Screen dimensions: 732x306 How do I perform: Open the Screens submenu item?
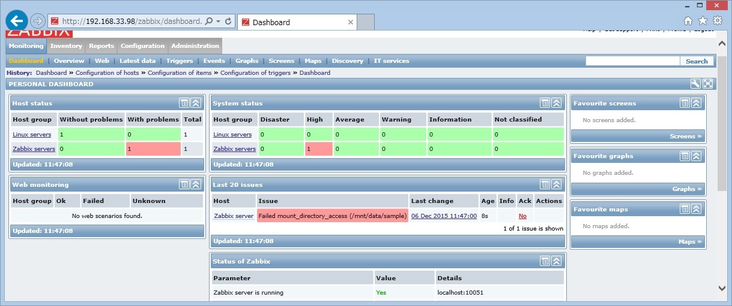pyautogui.click(x=282, y=61)
